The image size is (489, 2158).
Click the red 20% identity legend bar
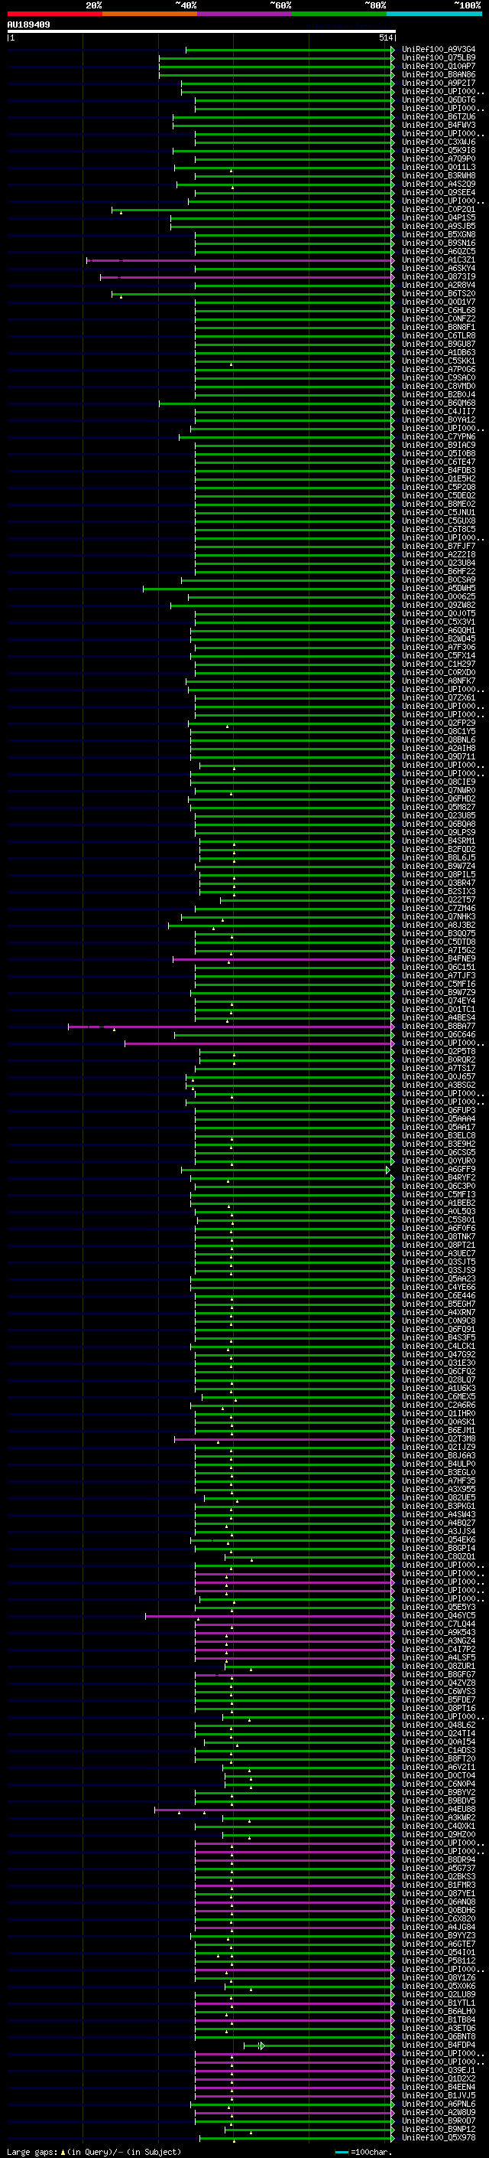[x=54, y=14]
